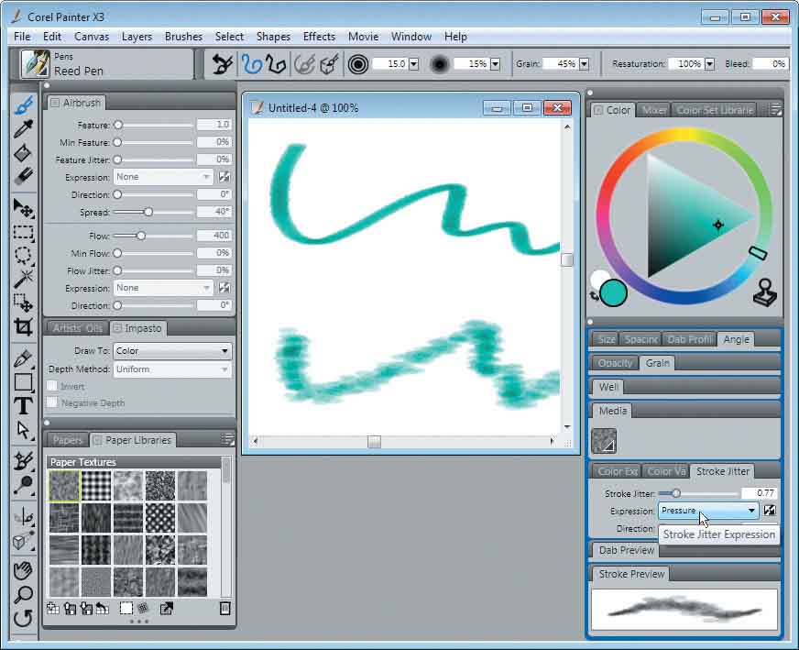Enable the Invert checkbox in Impasto panel

(51, 386)
